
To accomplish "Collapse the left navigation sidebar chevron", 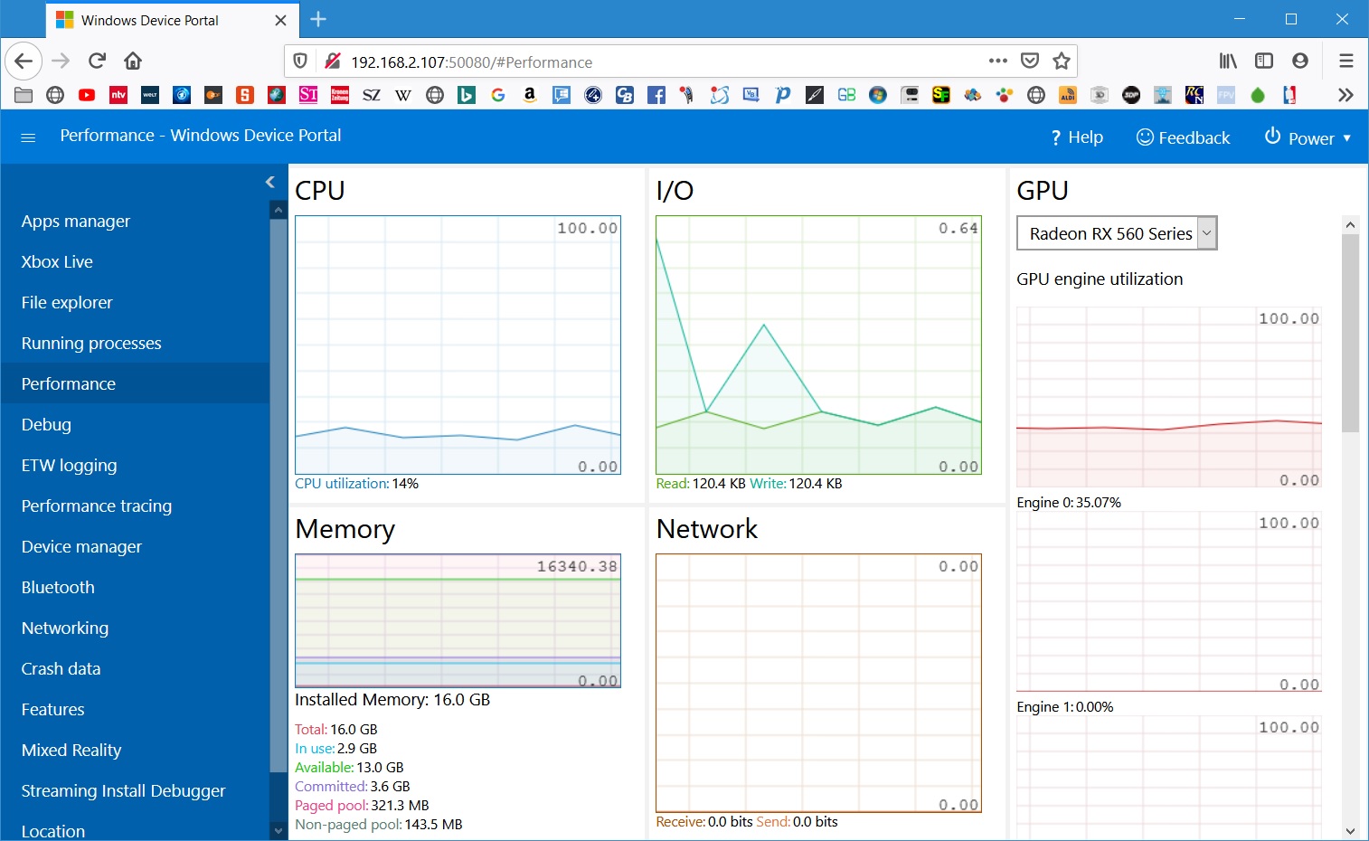I will (269, 182).
